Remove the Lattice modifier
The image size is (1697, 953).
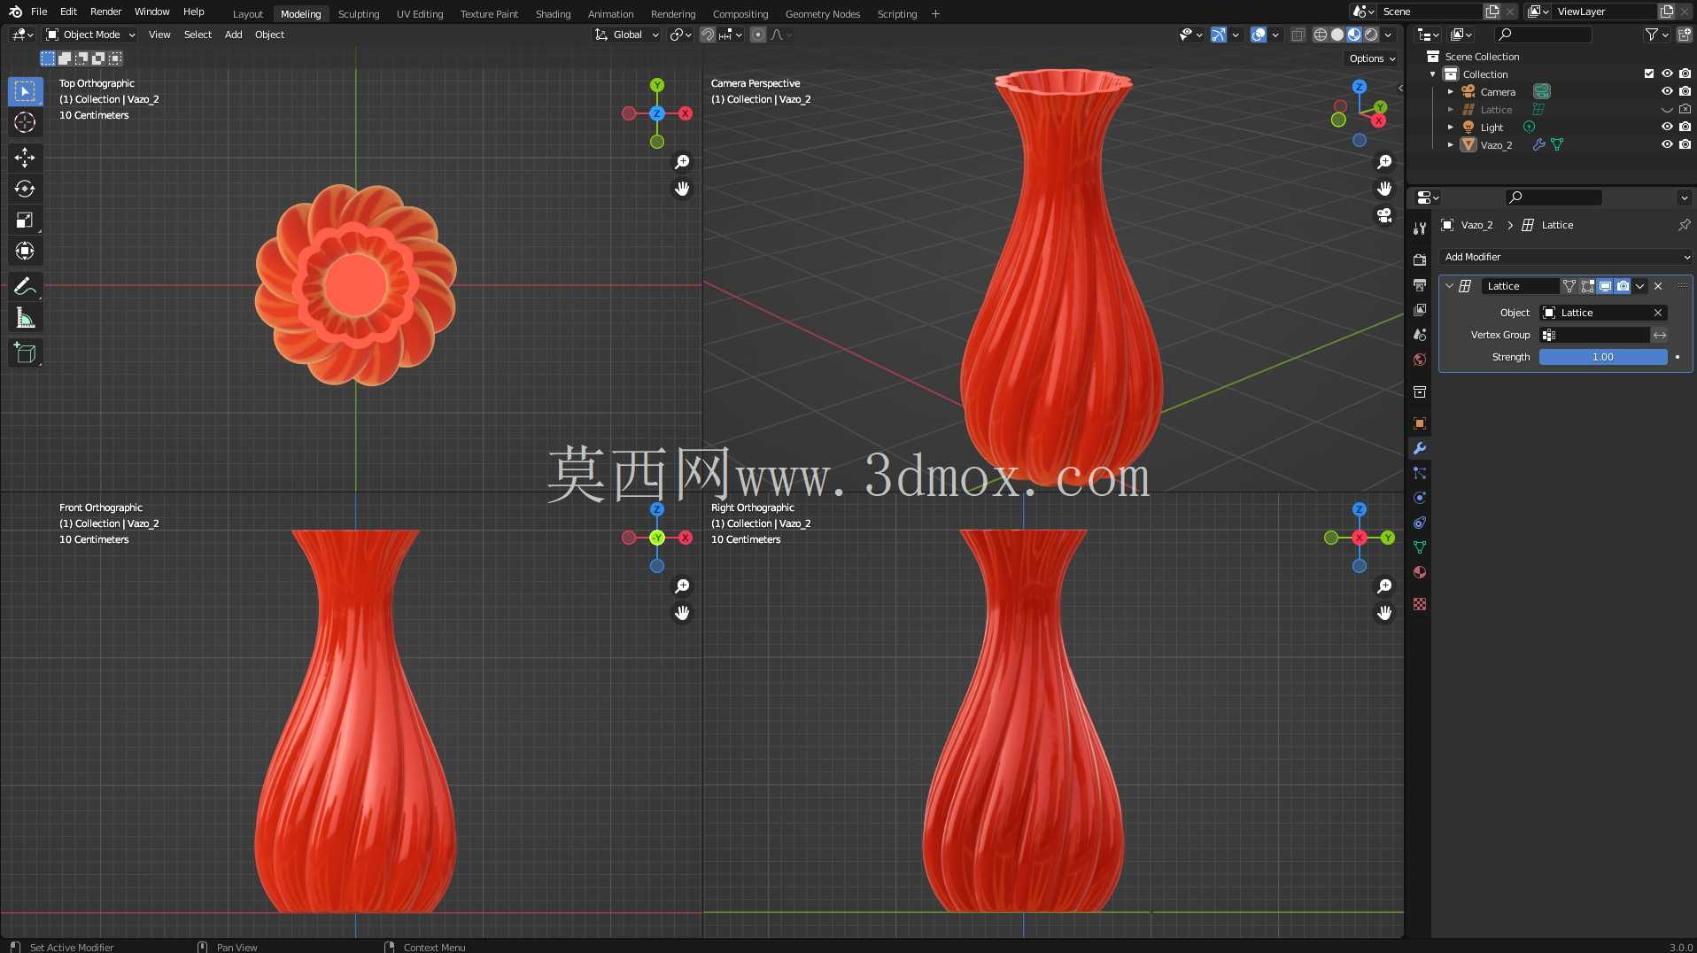point(1658,286)
